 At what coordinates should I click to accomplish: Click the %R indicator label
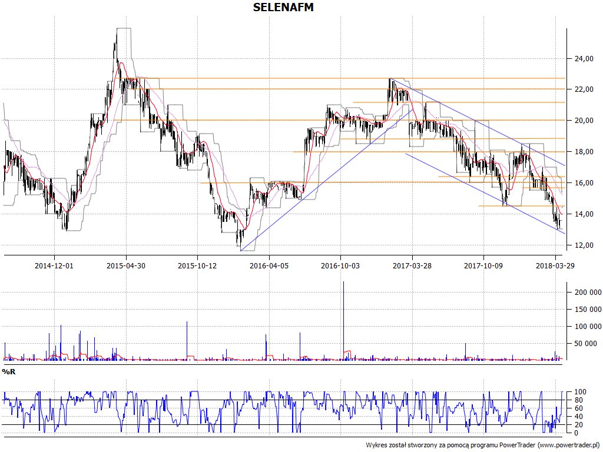pos(9,372)
